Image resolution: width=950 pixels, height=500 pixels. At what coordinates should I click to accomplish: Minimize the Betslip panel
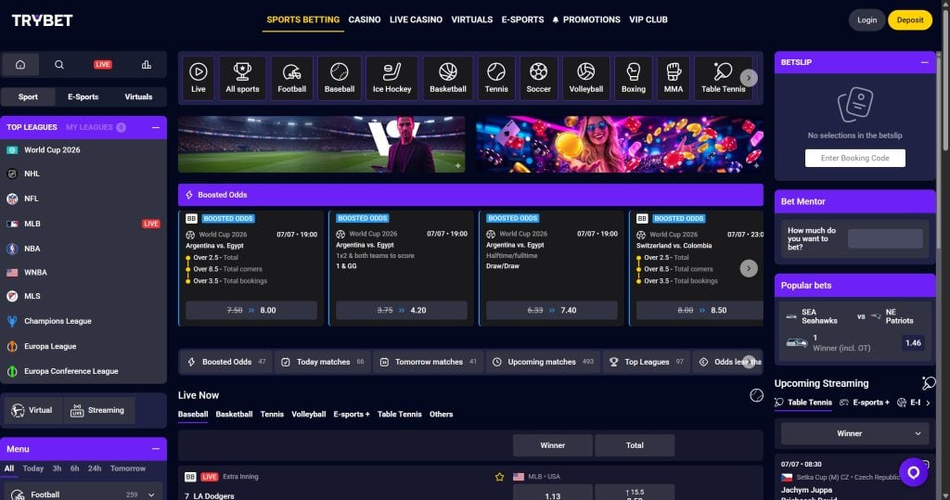(925, 62)
